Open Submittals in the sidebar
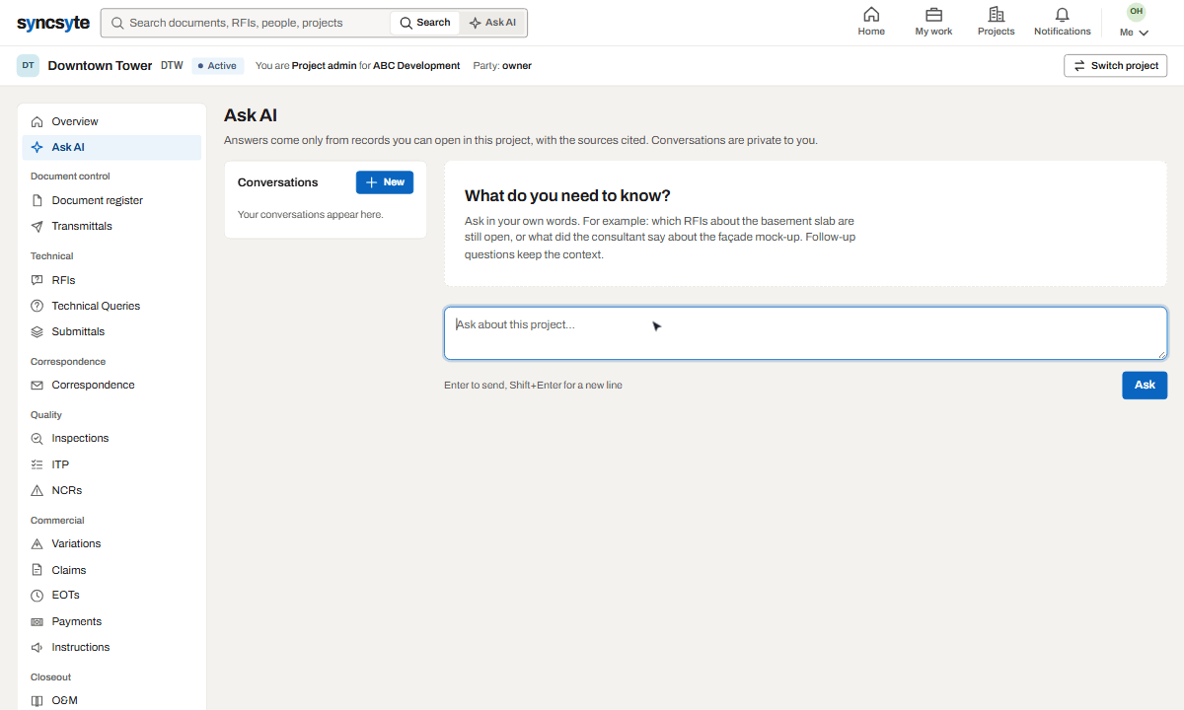Image resolution: width=1184 pixels, height=710 pixels. click(111, 331)
